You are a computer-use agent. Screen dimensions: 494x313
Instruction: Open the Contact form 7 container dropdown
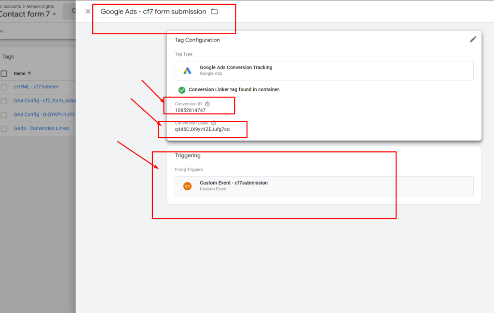click(27, 14)
